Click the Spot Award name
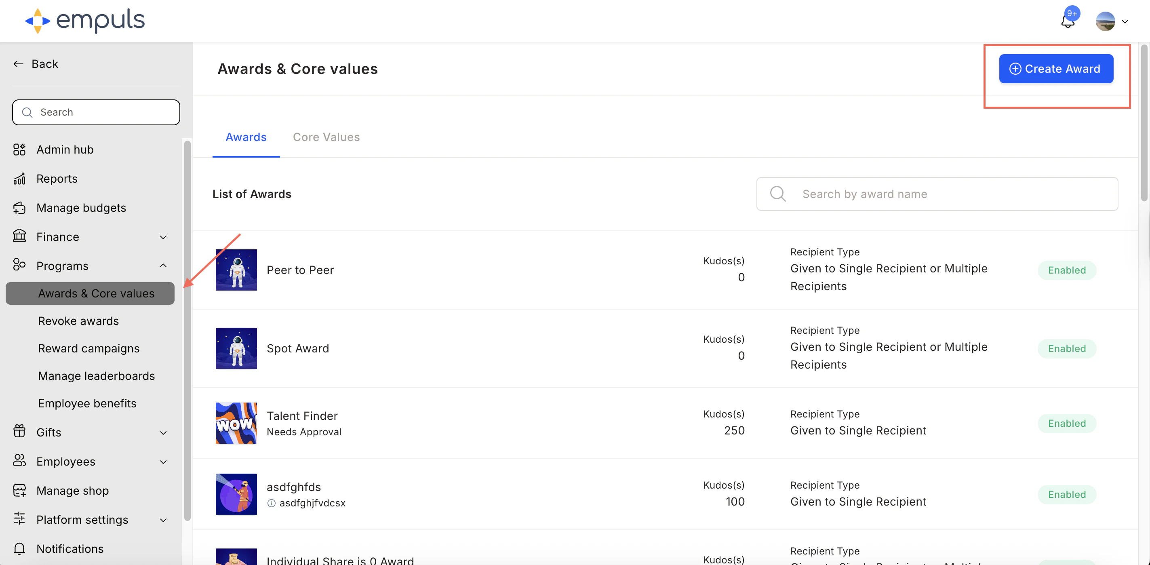Image resolution: width=1150 pixels, height=565 pixels. [x=298, y=348]
